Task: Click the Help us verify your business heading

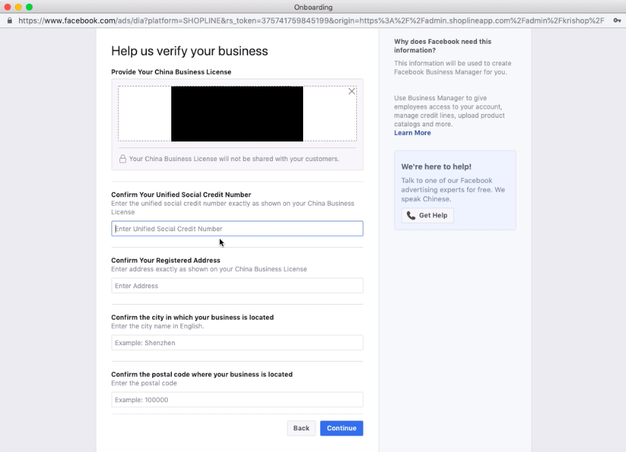Action: point(189,51)
